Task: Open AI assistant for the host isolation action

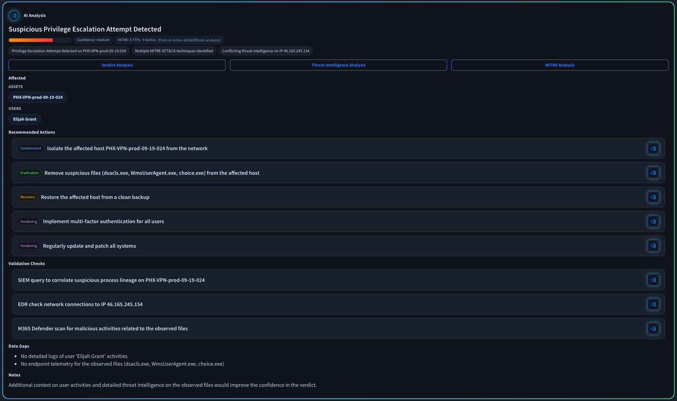Action: [653, 148]
